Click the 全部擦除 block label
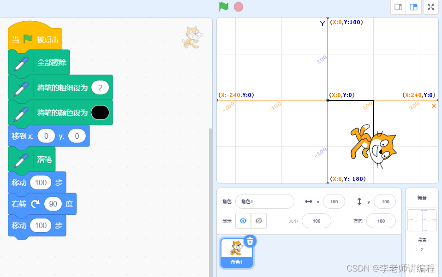The width and height of the screenshot is (442, 277). 52,63
